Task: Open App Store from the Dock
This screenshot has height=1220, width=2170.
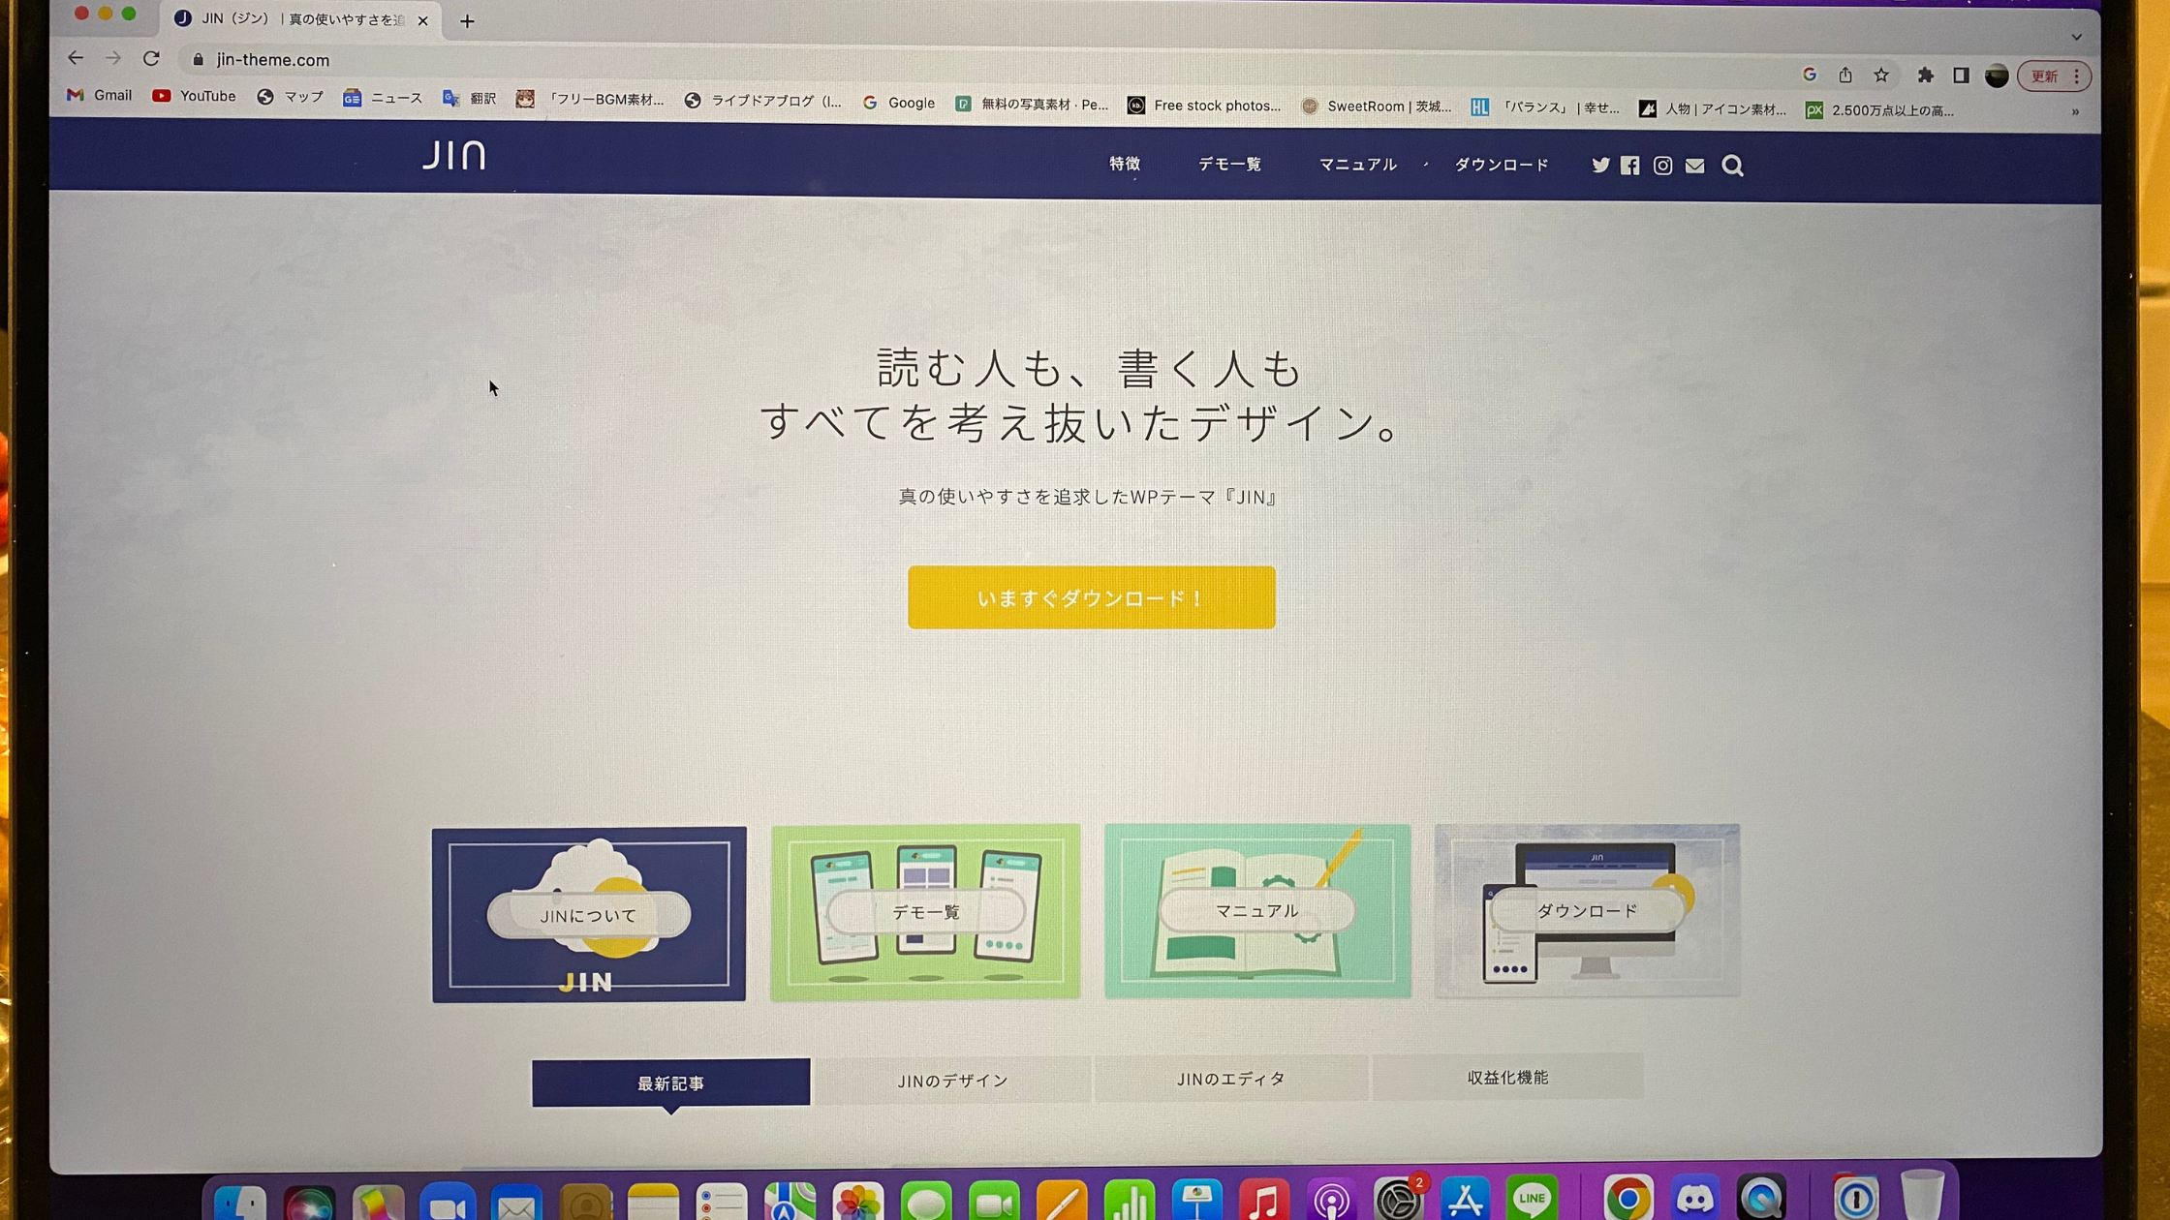Action: (x=1465, y=1199)
